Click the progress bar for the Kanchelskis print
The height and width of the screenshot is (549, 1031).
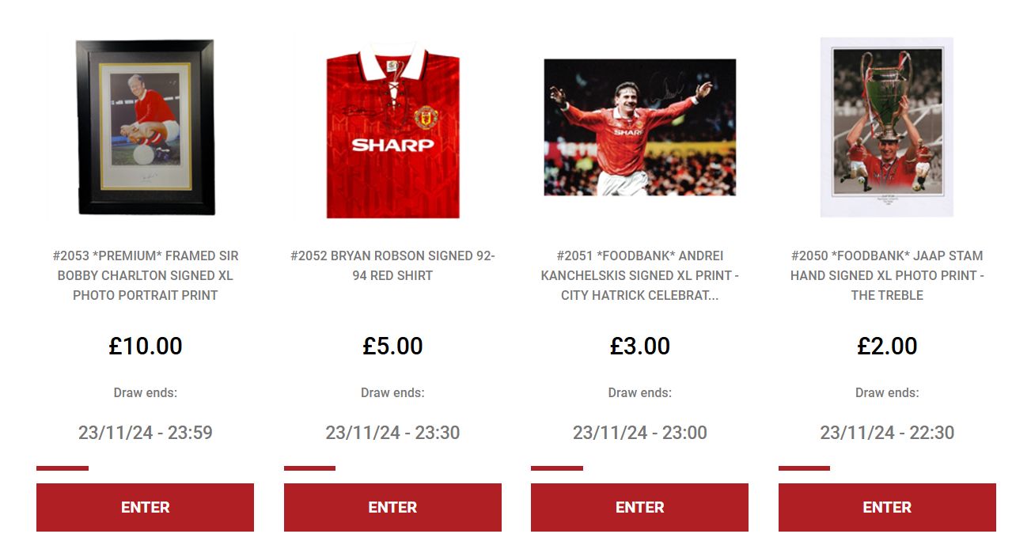click(557, 468)
